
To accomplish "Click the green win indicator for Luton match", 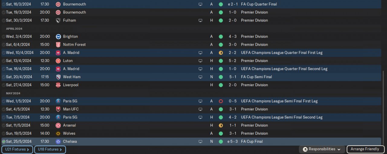I will click(x=221, y=61).
